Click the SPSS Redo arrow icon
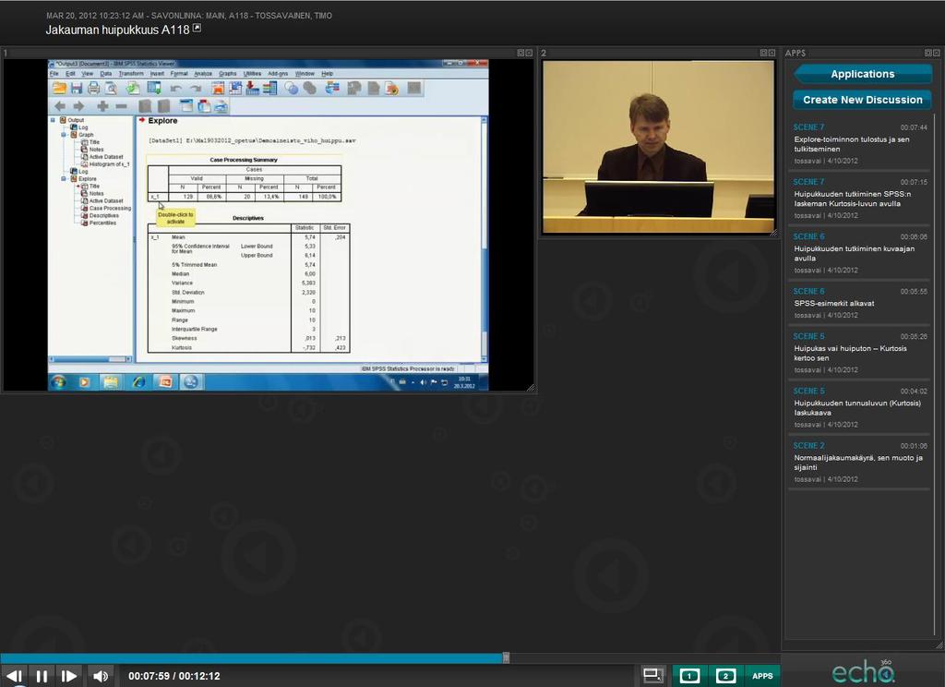The image size is (945, 687). [196, 89]
